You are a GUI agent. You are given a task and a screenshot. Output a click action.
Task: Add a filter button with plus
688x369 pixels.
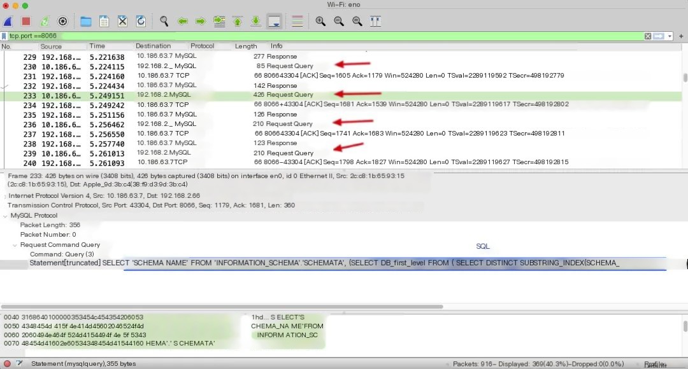[681, 36]
